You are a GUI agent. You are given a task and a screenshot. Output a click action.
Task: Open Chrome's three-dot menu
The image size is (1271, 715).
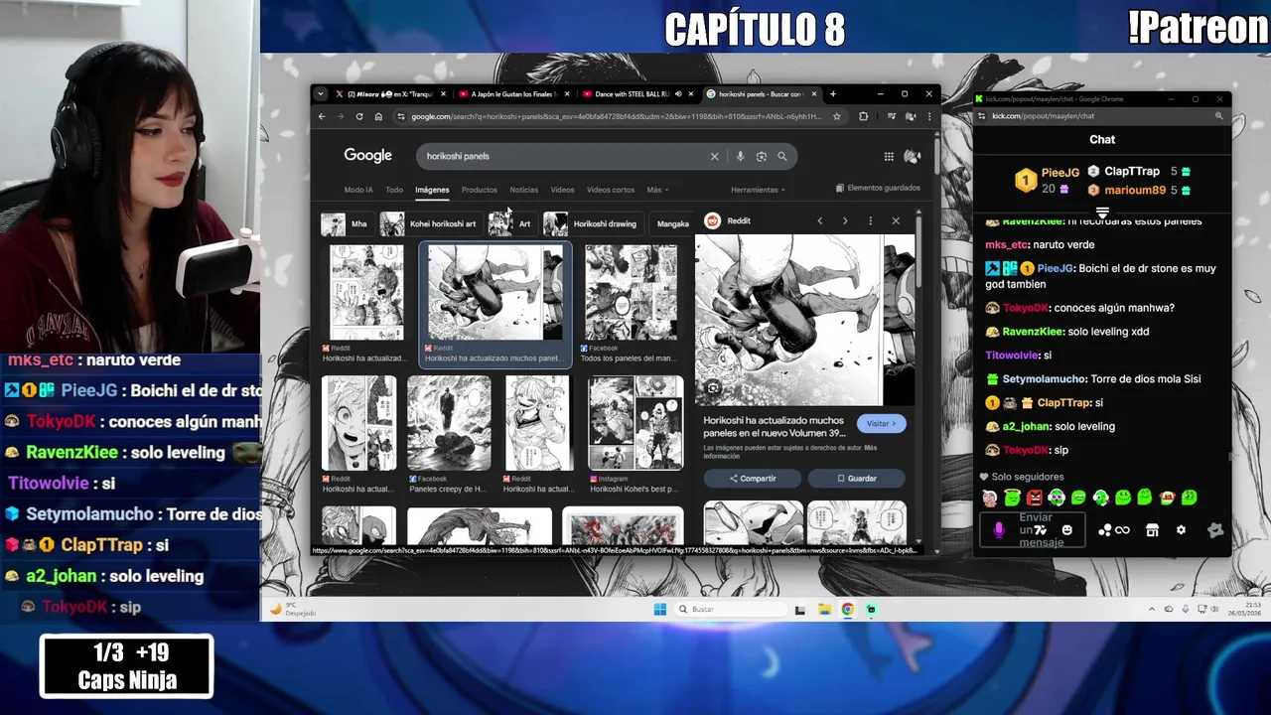(x=929, y=116)
